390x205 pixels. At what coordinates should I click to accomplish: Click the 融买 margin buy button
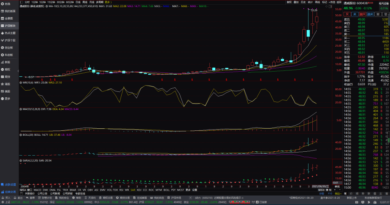[363, 14]
